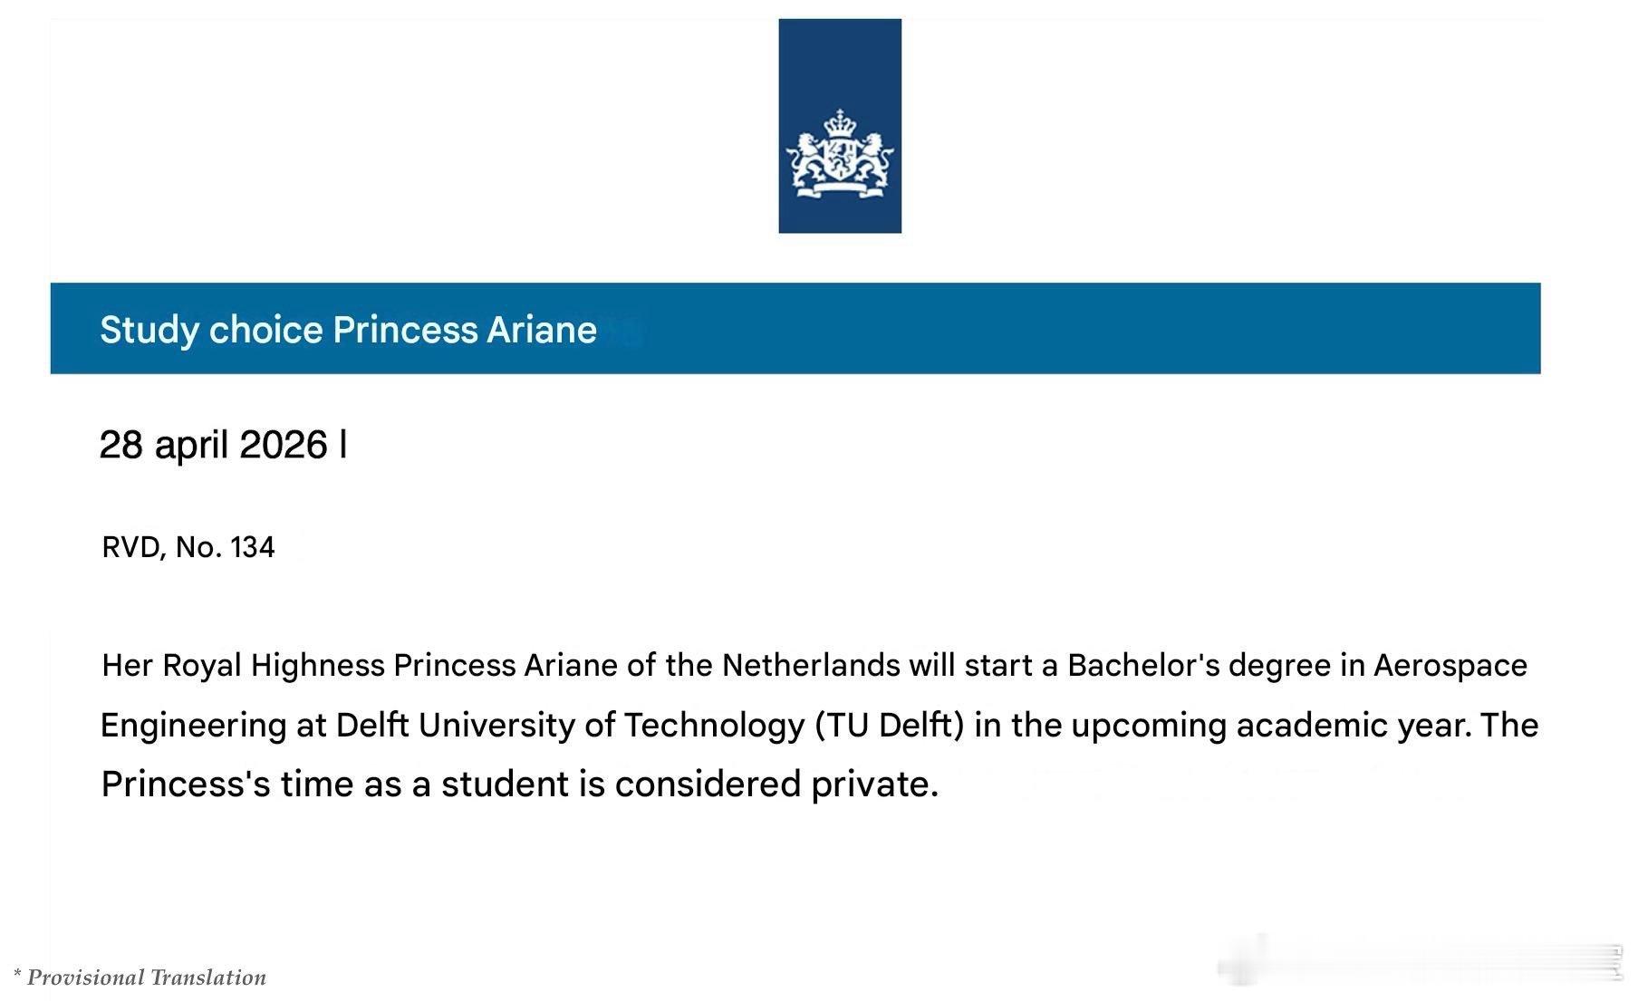Click the date '28 april 2026'

[x=213, y=445]
